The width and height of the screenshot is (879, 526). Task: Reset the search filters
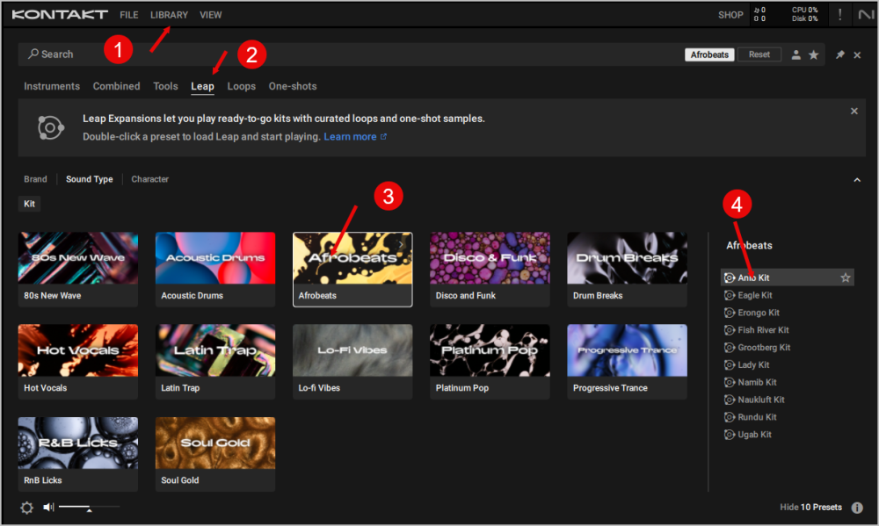[x=759, y=54]
